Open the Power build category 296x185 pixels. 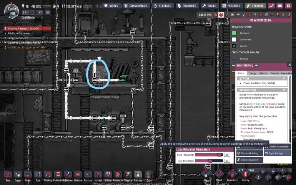(28, 175)
